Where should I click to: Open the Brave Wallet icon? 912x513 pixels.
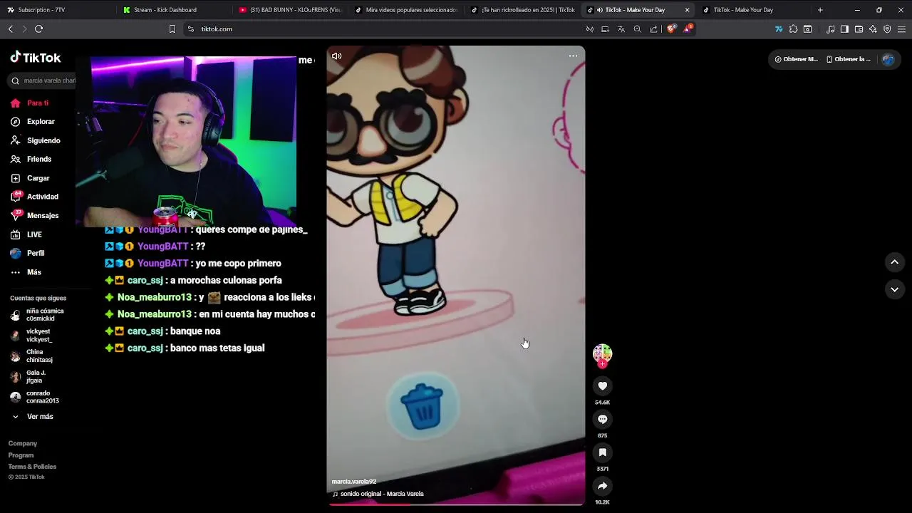pyautogui.click(x=859, y=29)
